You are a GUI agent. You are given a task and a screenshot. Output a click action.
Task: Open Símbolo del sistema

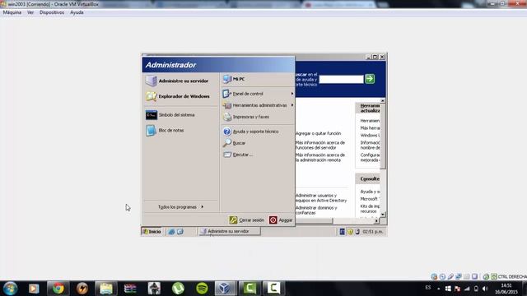pos(170,115)
